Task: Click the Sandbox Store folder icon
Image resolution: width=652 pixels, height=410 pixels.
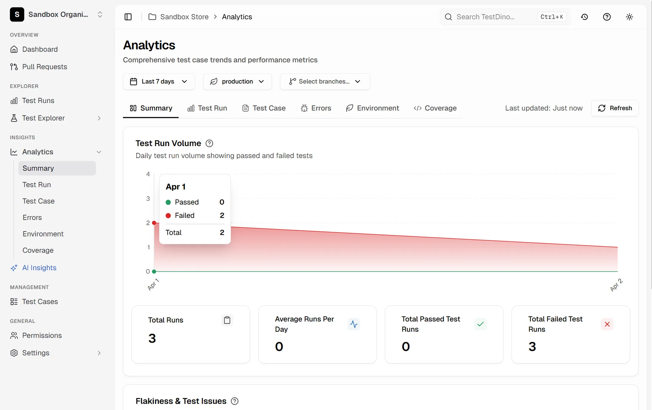Action: pos(152,17)
